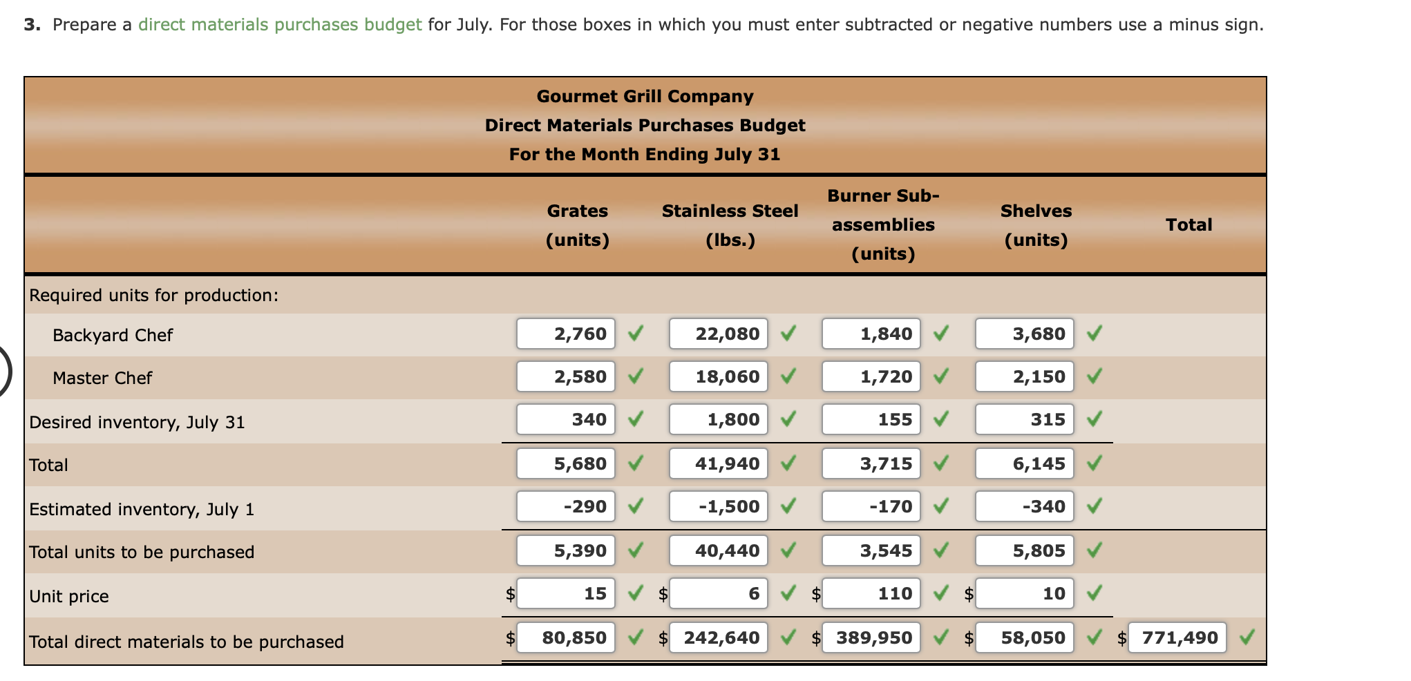Click the checkmark beside Backyard Chef 3,680 shelves
Screen dimensions: 1411x681
pos(1095,334)
